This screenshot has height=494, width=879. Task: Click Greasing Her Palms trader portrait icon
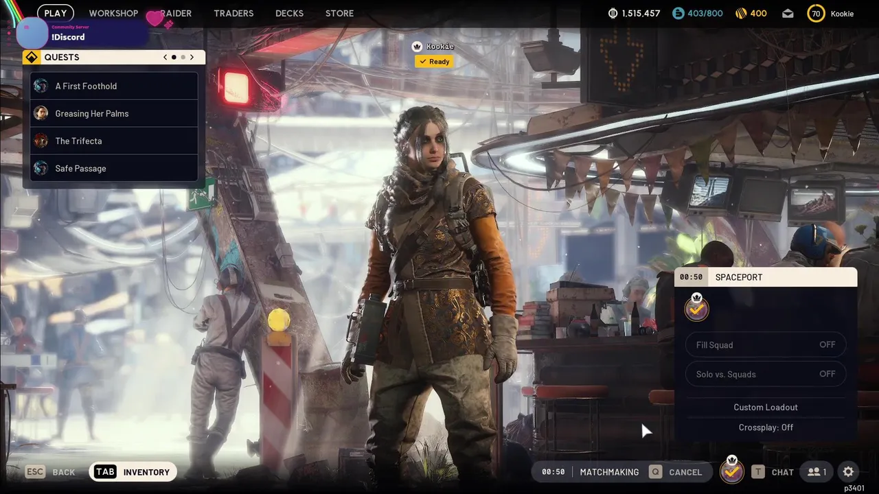[x=41, y=113]
